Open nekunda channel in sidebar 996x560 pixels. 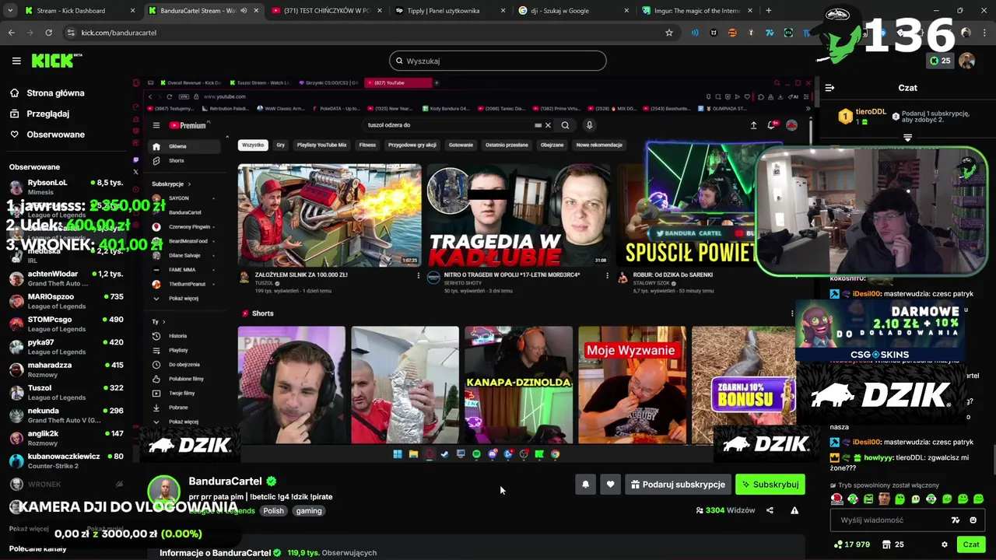tap(65, 415)
